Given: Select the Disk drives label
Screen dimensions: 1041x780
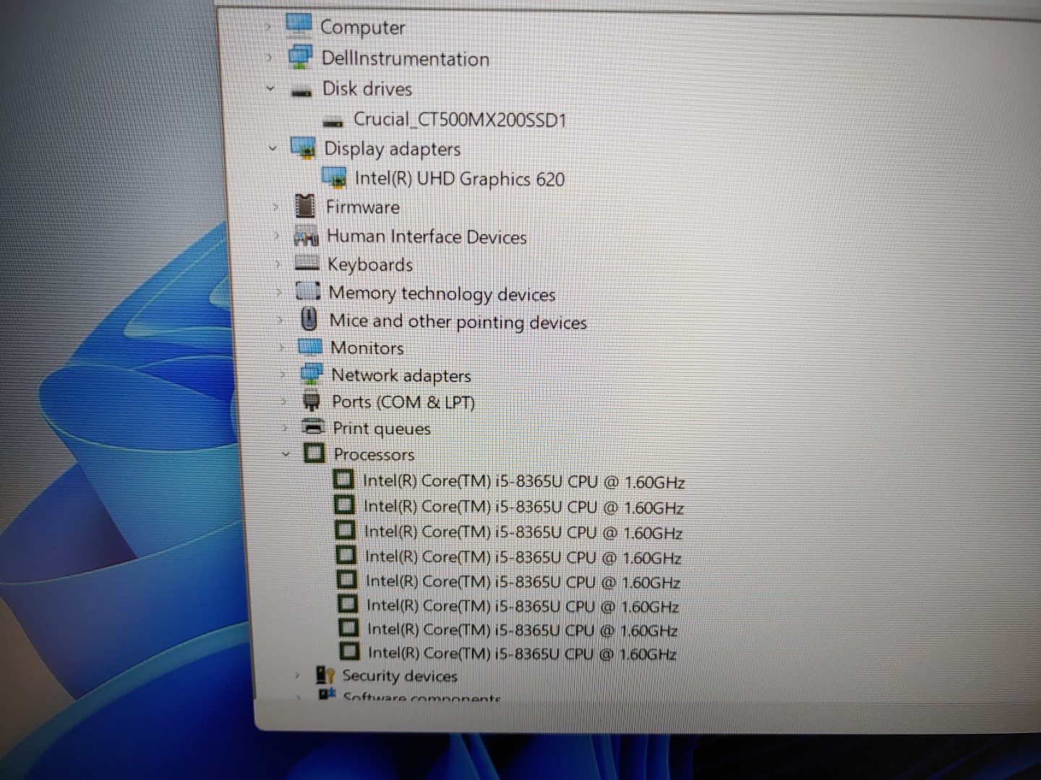Looking at the screenshot, I should pos(367,89).
